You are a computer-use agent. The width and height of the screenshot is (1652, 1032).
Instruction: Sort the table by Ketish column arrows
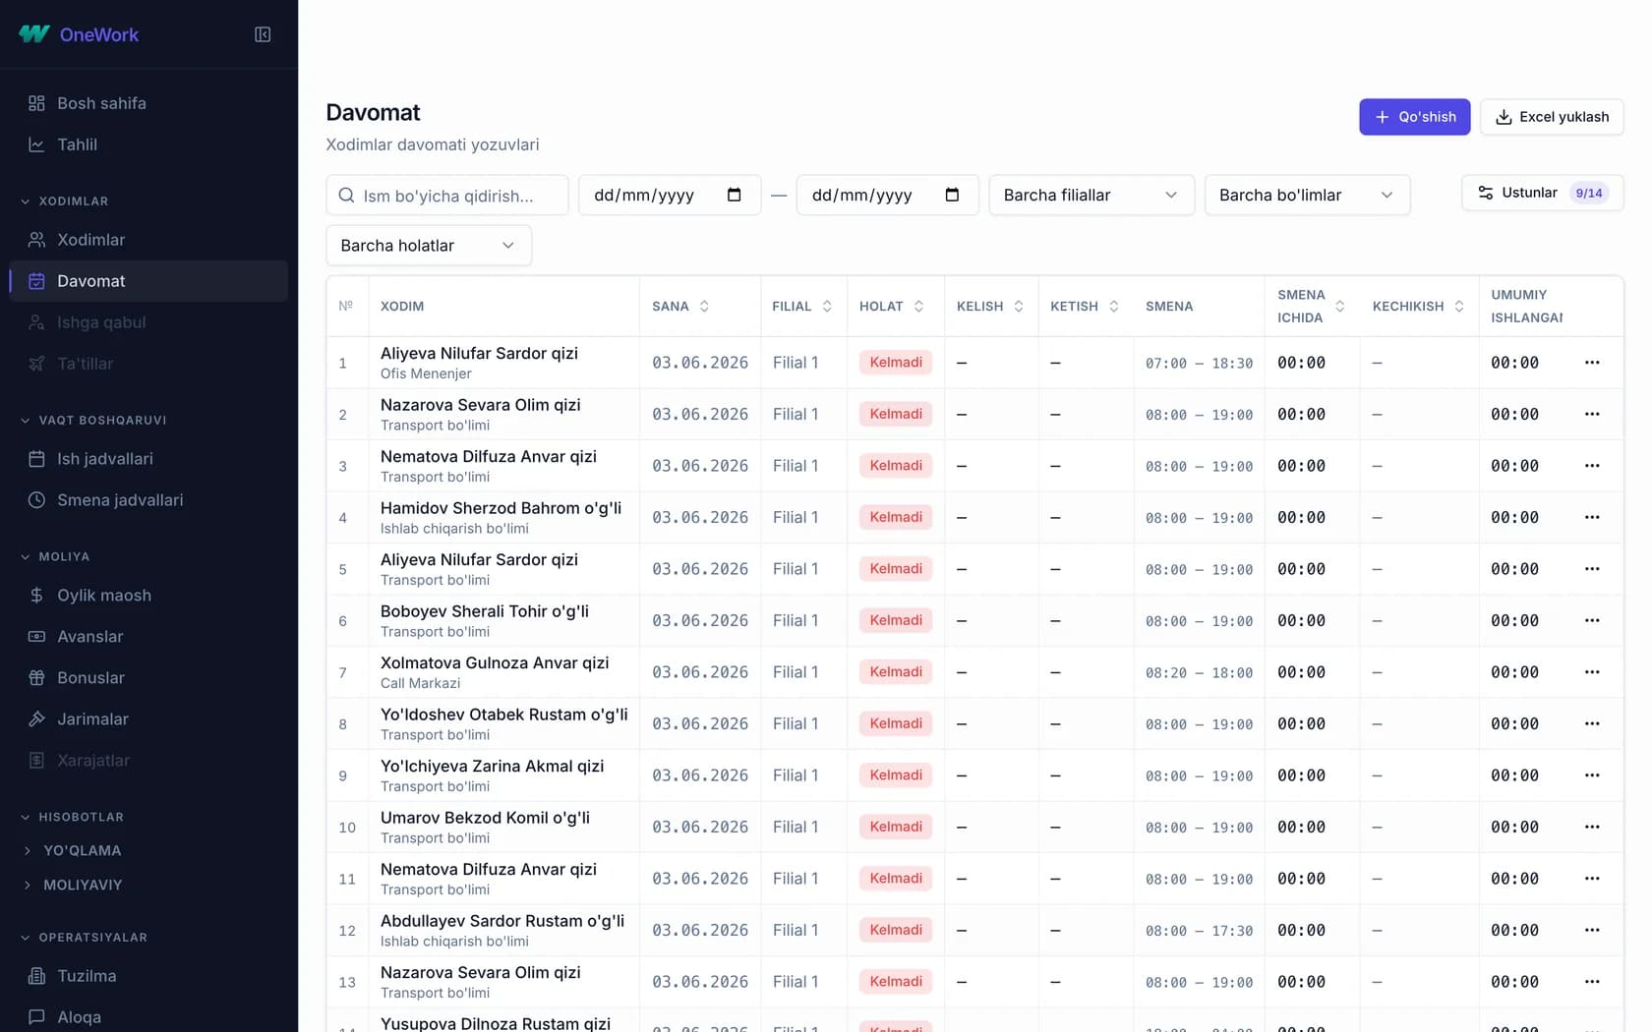[1114, 307]
